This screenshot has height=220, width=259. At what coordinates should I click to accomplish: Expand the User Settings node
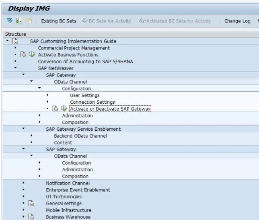tap(47, 95)
